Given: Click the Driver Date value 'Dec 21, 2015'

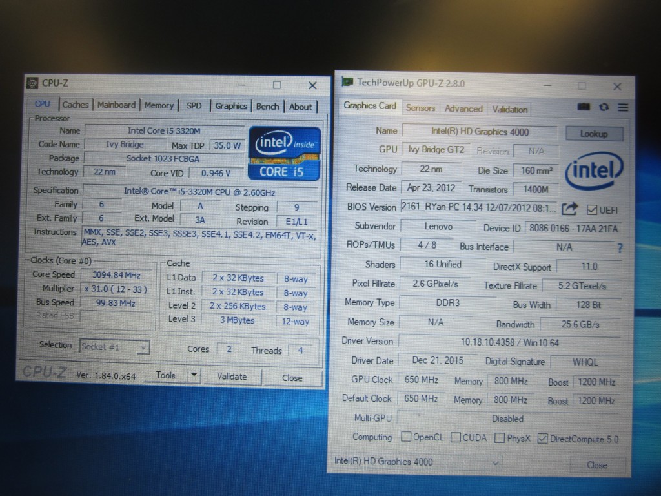Looking at the screenshot, I should point(438,360).
